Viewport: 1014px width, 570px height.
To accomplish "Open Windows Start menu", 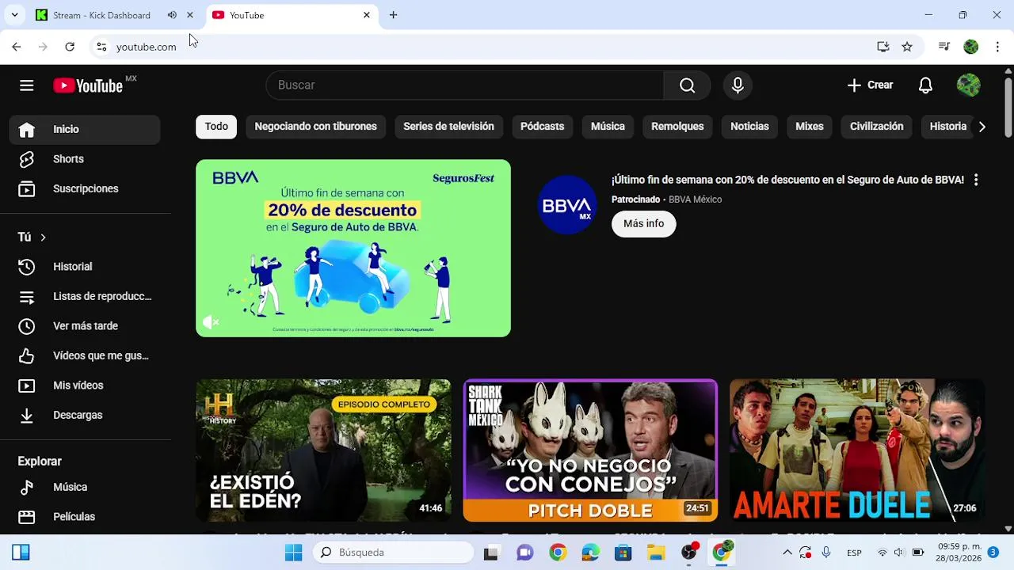I will pos(293,553).
